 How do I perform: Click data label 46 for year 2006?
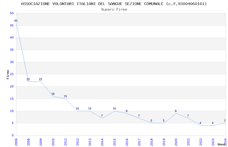(16, 21)
